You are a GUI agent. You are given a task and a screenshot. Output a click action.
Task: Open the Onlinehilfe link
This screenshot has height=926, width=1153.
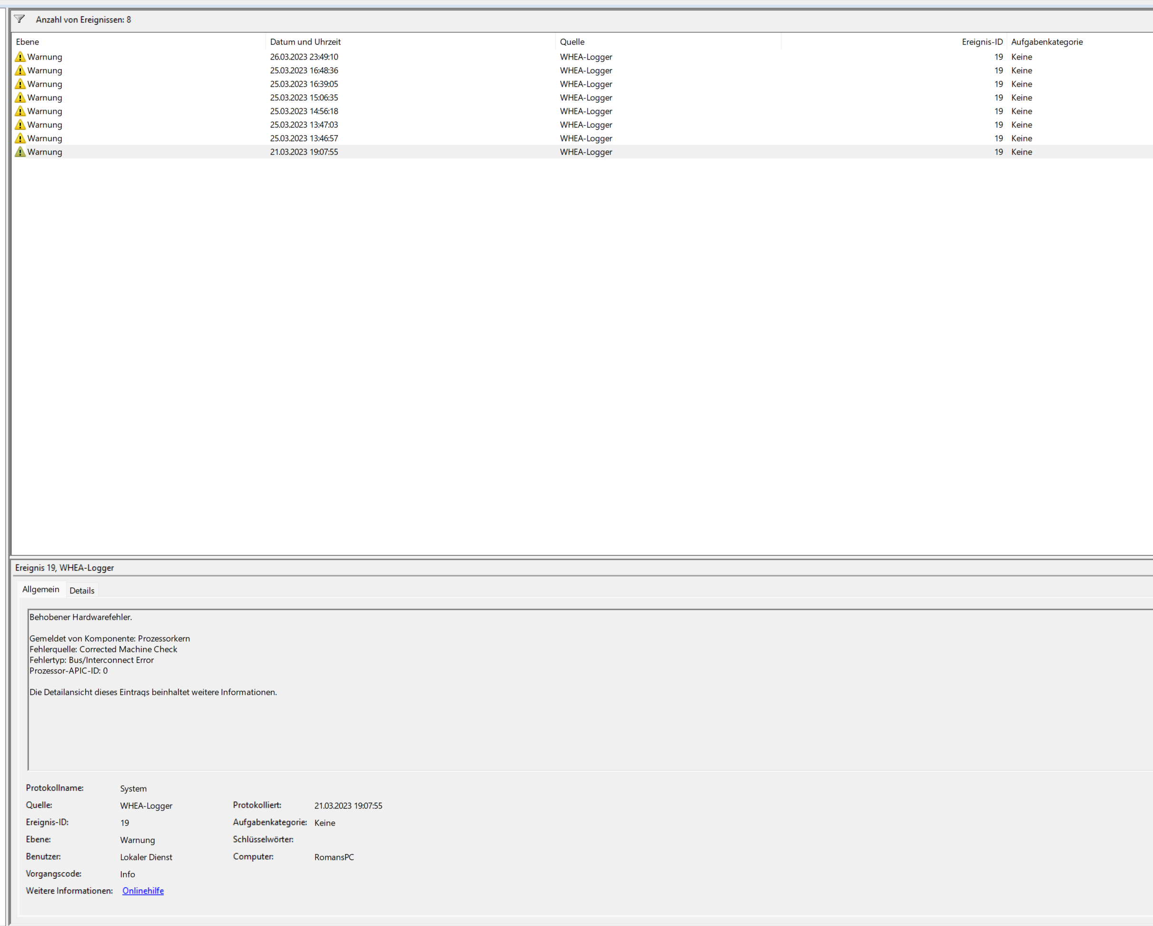(x=143, y=891)
